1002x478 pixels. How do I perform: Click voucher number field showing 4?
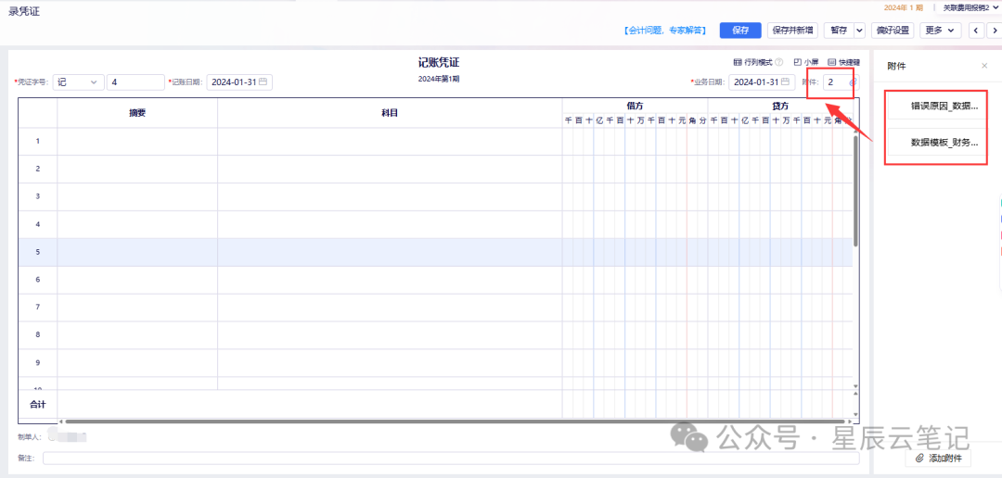[135, 82]
